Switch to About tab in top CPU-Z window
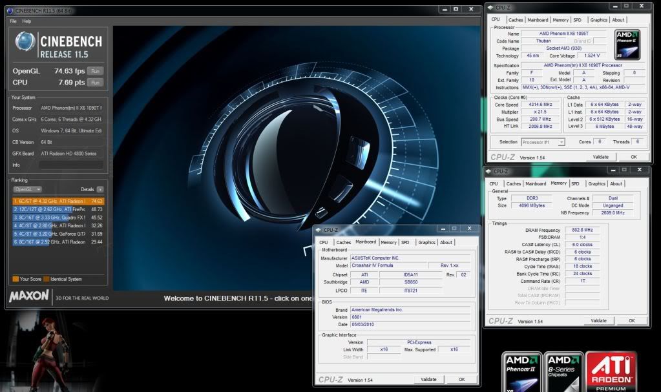 [x=618, y=20]
